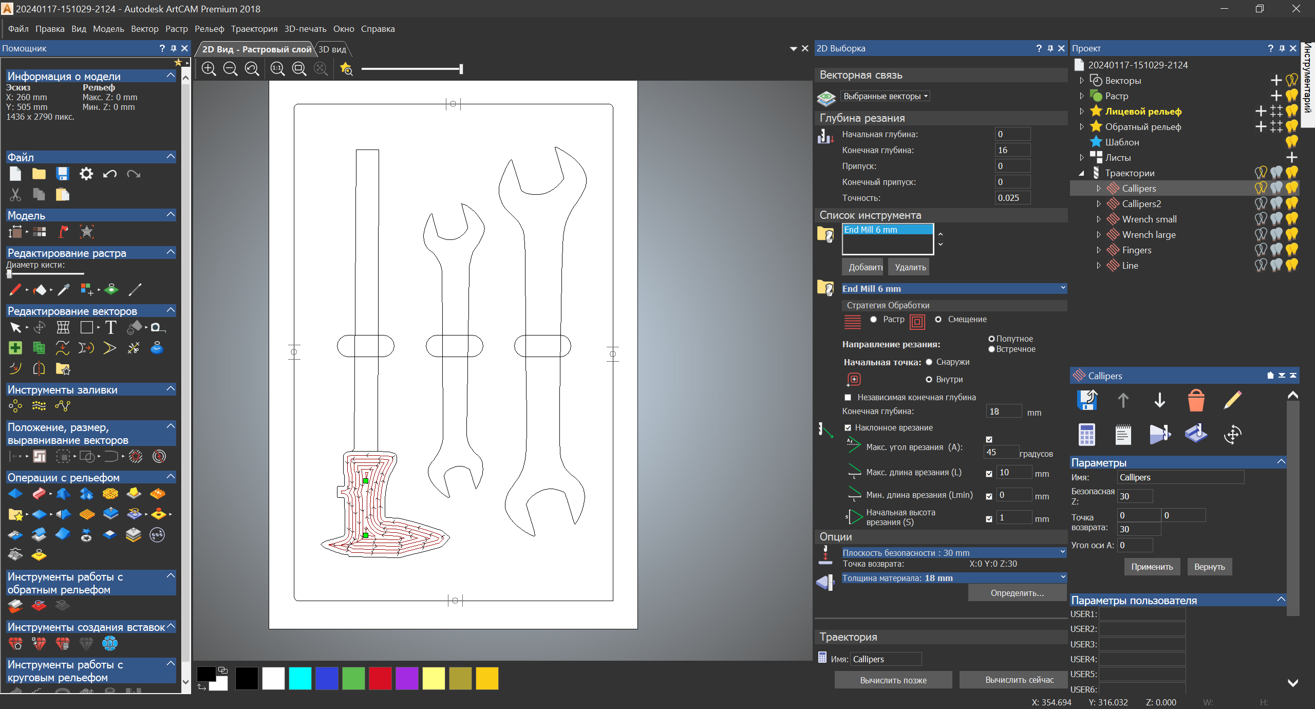
Task: Click the orange delete toolpath bucket icon
Action: tap(1196, 400)
